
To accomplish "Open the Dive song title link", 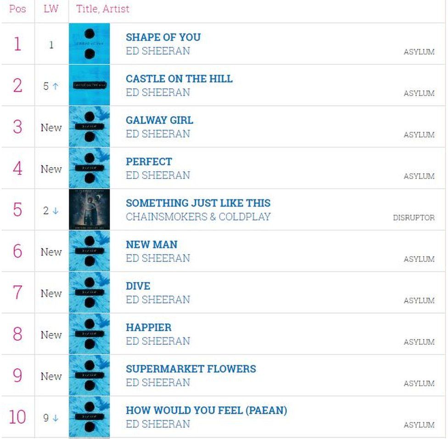I will point(138,286).
